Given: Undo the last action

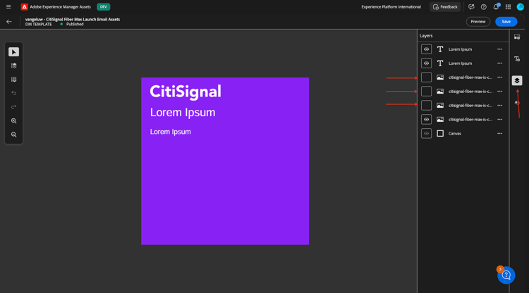Looking at the screenshot, I should click(x=14, y=93).
